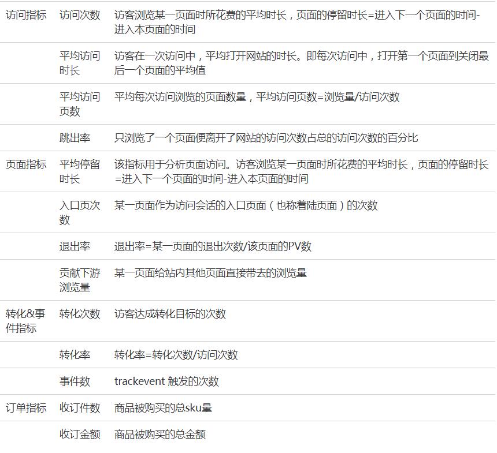497x453 pixels.
Task: Click the 入口页次数 metric name
Action: (x=80, y=212)
